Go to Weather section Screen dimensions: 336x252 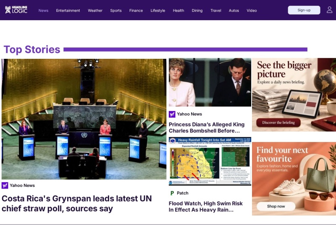click(x=95, y=10)
